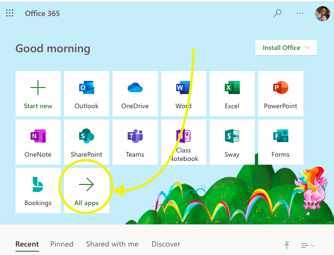The image size is (334, 255).
Task: Launch the Word app tile
Action: pyautogui.click(x=184, y=94)
